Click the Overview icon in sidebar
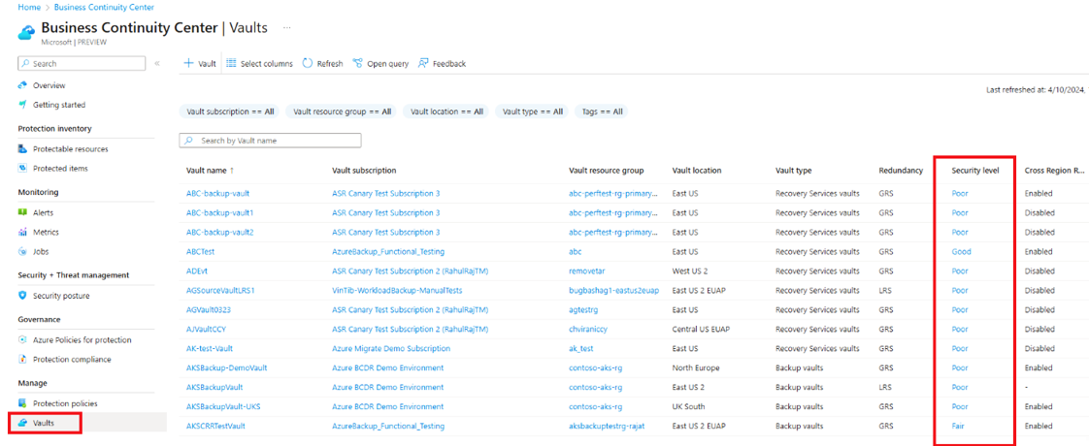 pyautogui.click(x=23, y=85)
